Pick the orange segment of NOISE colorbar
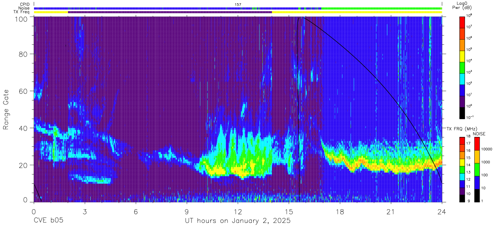The height and width of the screenshot is (229, 497). pyautogui.click(x=477, y=157)
